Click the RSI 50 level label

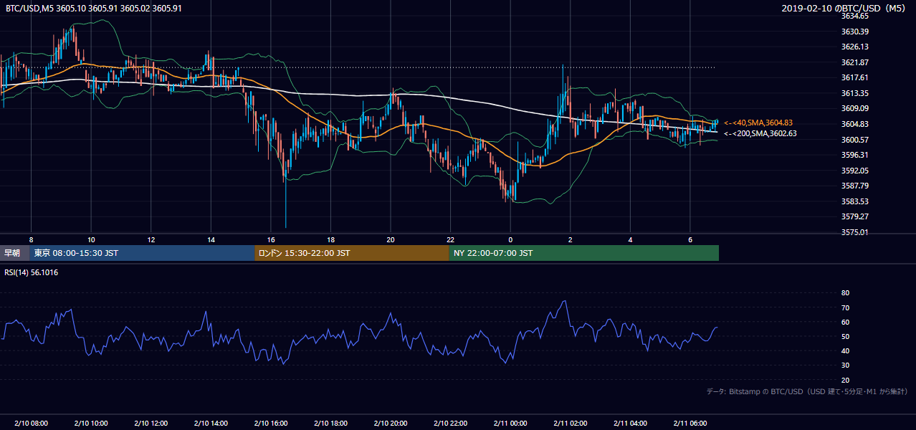coord(846,336)
